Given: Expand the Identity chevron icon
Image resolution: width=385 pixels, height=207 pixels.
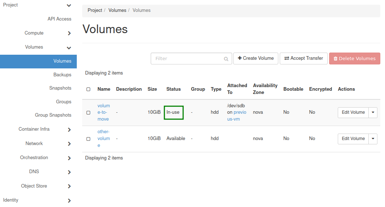Looking at the screenshot, I should point(69,201).
